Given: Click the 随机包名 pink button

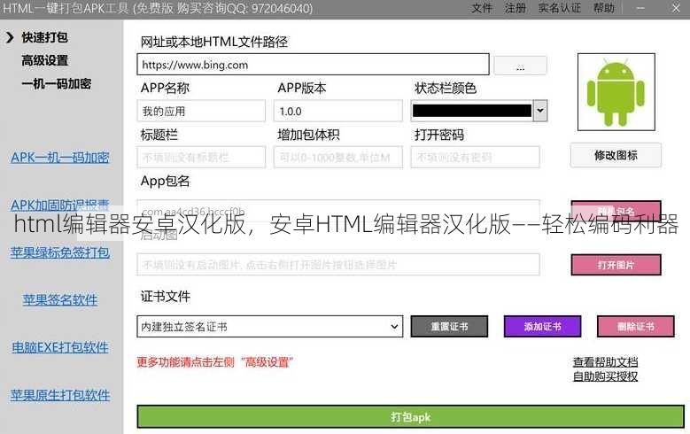Looking at the screenshot, I should pyautogui.click(x=616, y=210).
